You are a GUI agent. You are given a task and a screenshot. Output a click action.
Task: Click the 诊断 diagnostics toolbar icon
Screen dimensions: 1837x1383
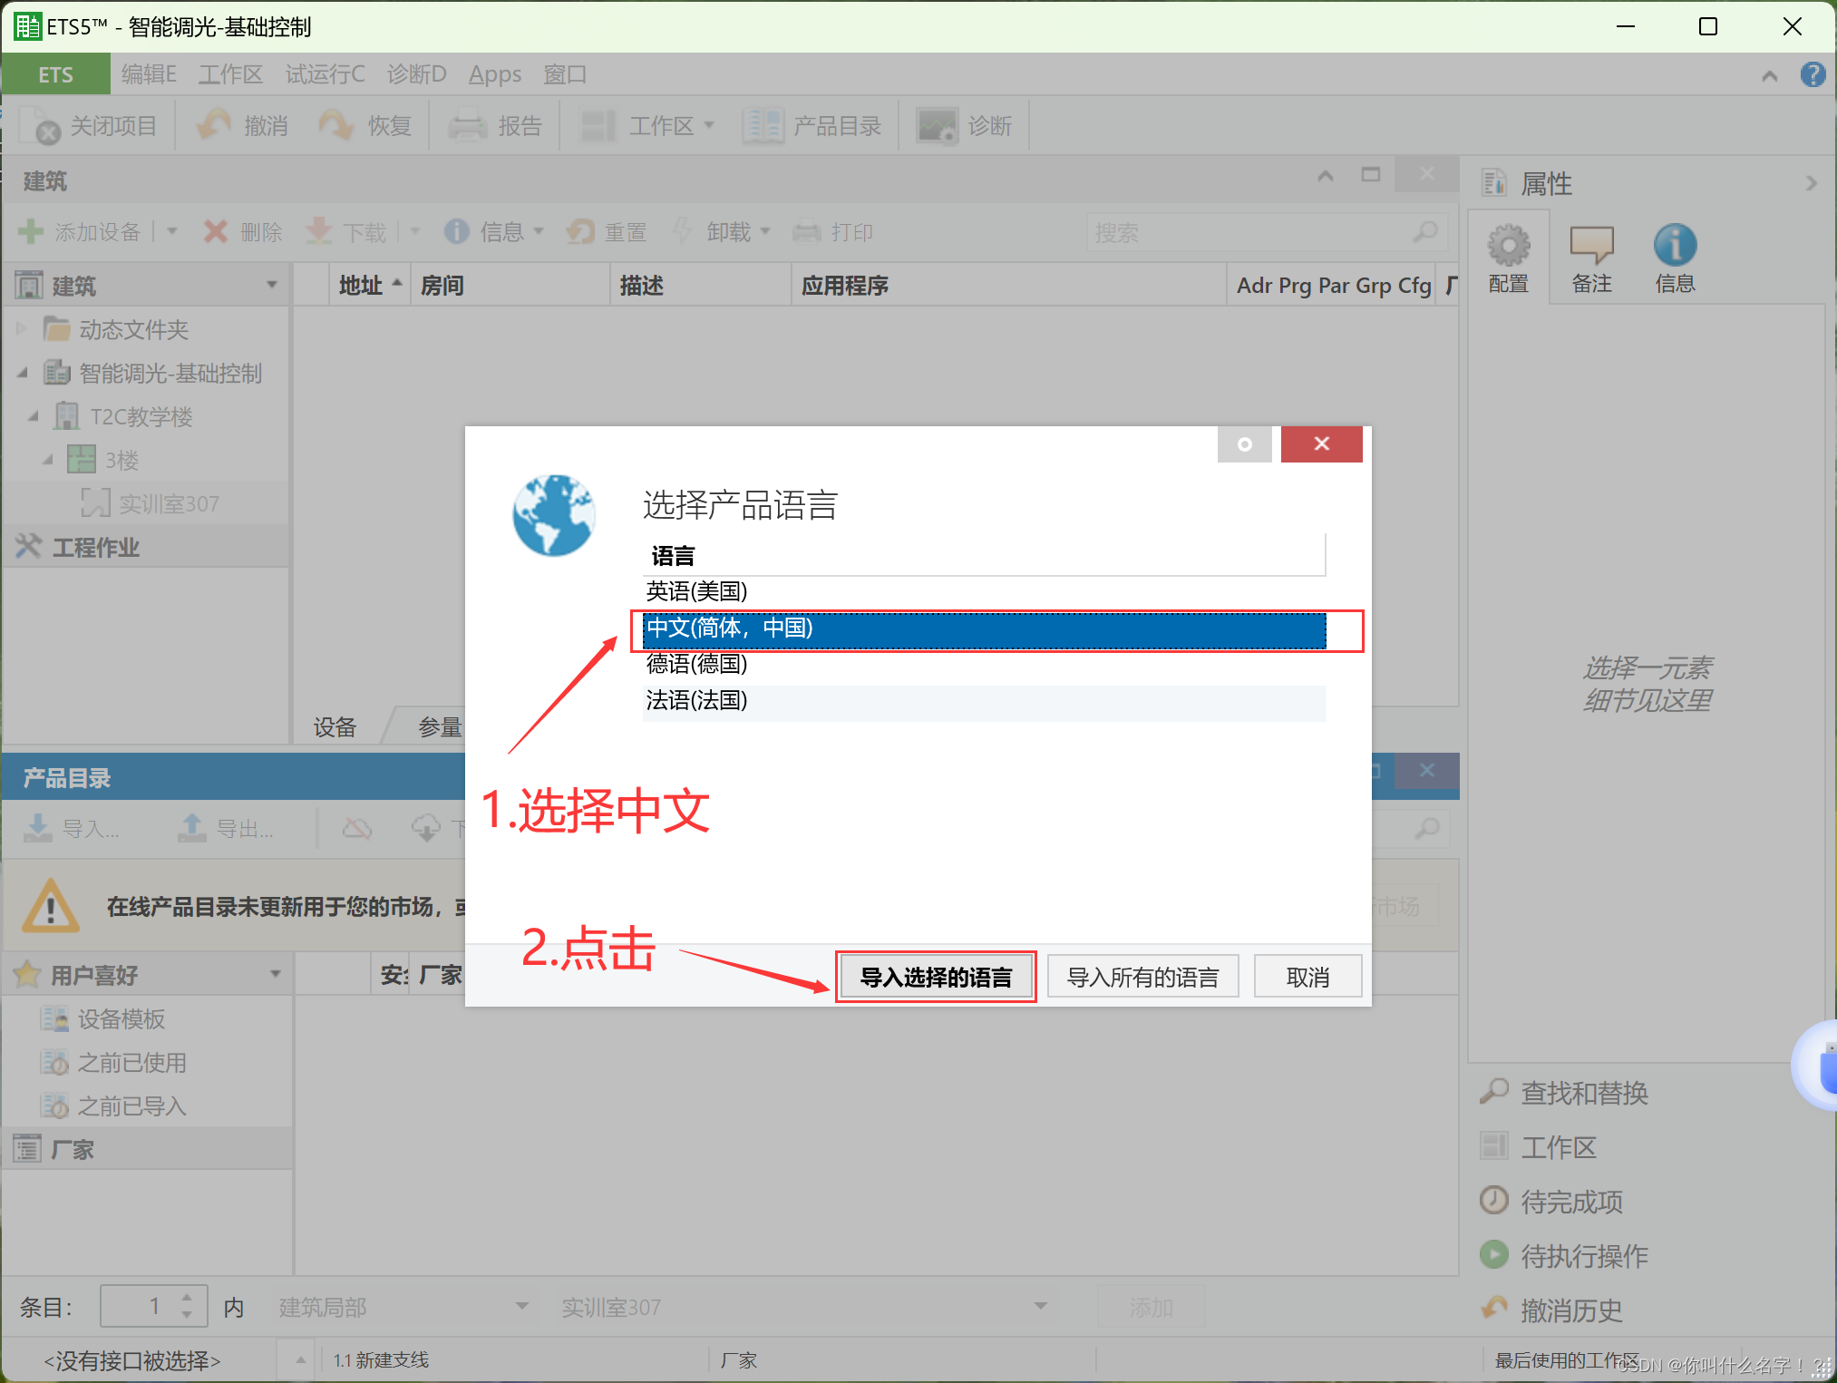pyautogui.click(x=936, y=126)
